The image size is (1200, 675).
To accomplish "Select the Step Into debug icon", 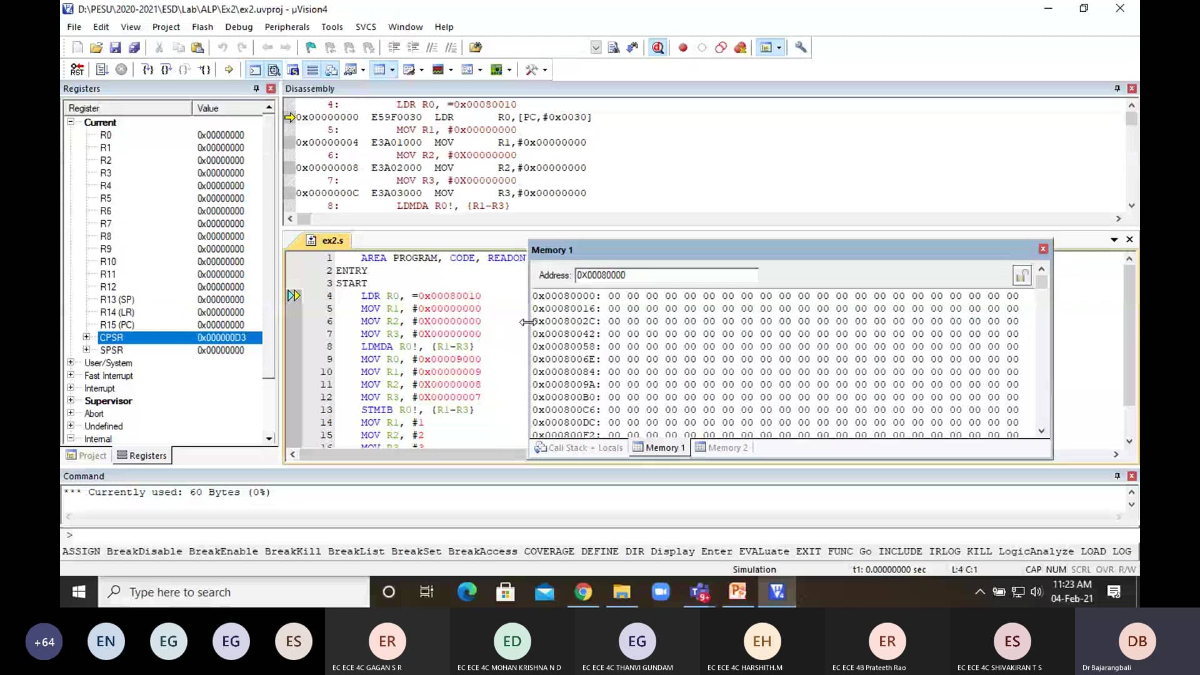I will point(148,69).
